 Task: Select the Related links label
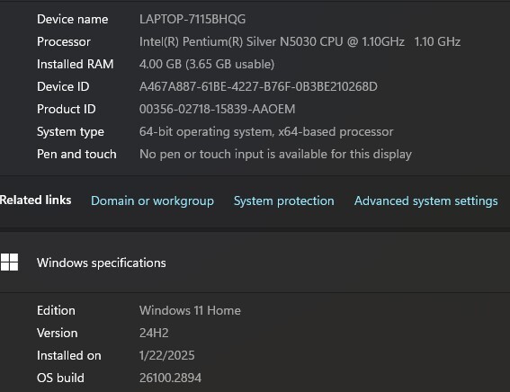[35, 200]
